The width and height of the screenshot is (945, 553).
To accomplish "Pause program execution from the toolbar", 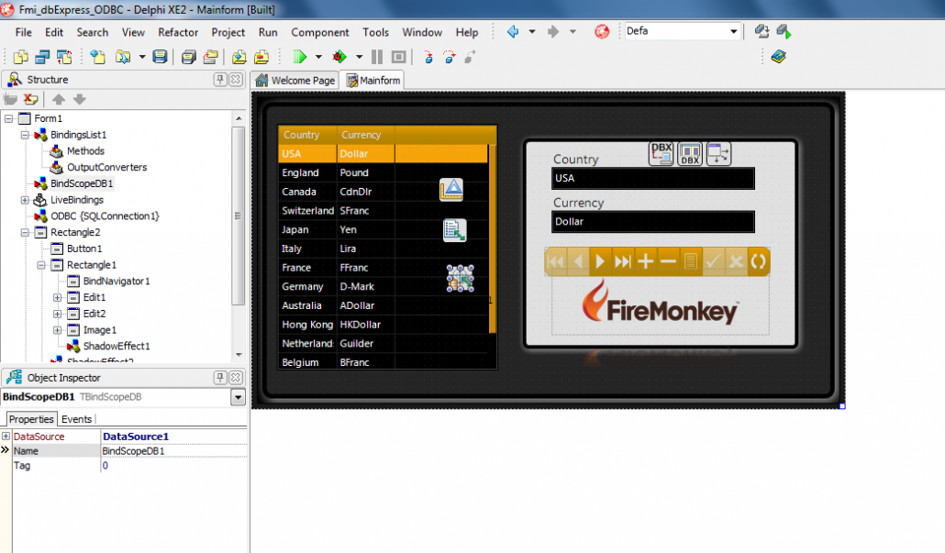I will click(377, 56).
